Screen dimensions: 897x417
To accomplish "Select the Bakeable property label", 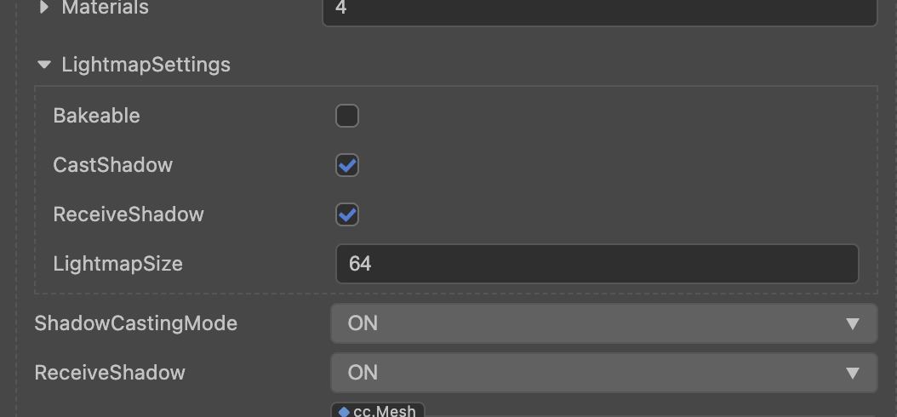I will click(96, 116).
